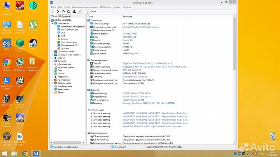
Task: Select Электропитание in the tree
Action: click(67, 42)
